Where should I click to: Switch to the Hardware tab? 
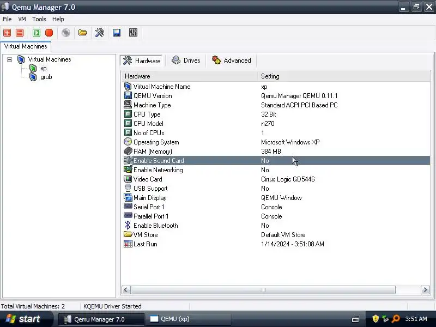[x=142, y=60]
